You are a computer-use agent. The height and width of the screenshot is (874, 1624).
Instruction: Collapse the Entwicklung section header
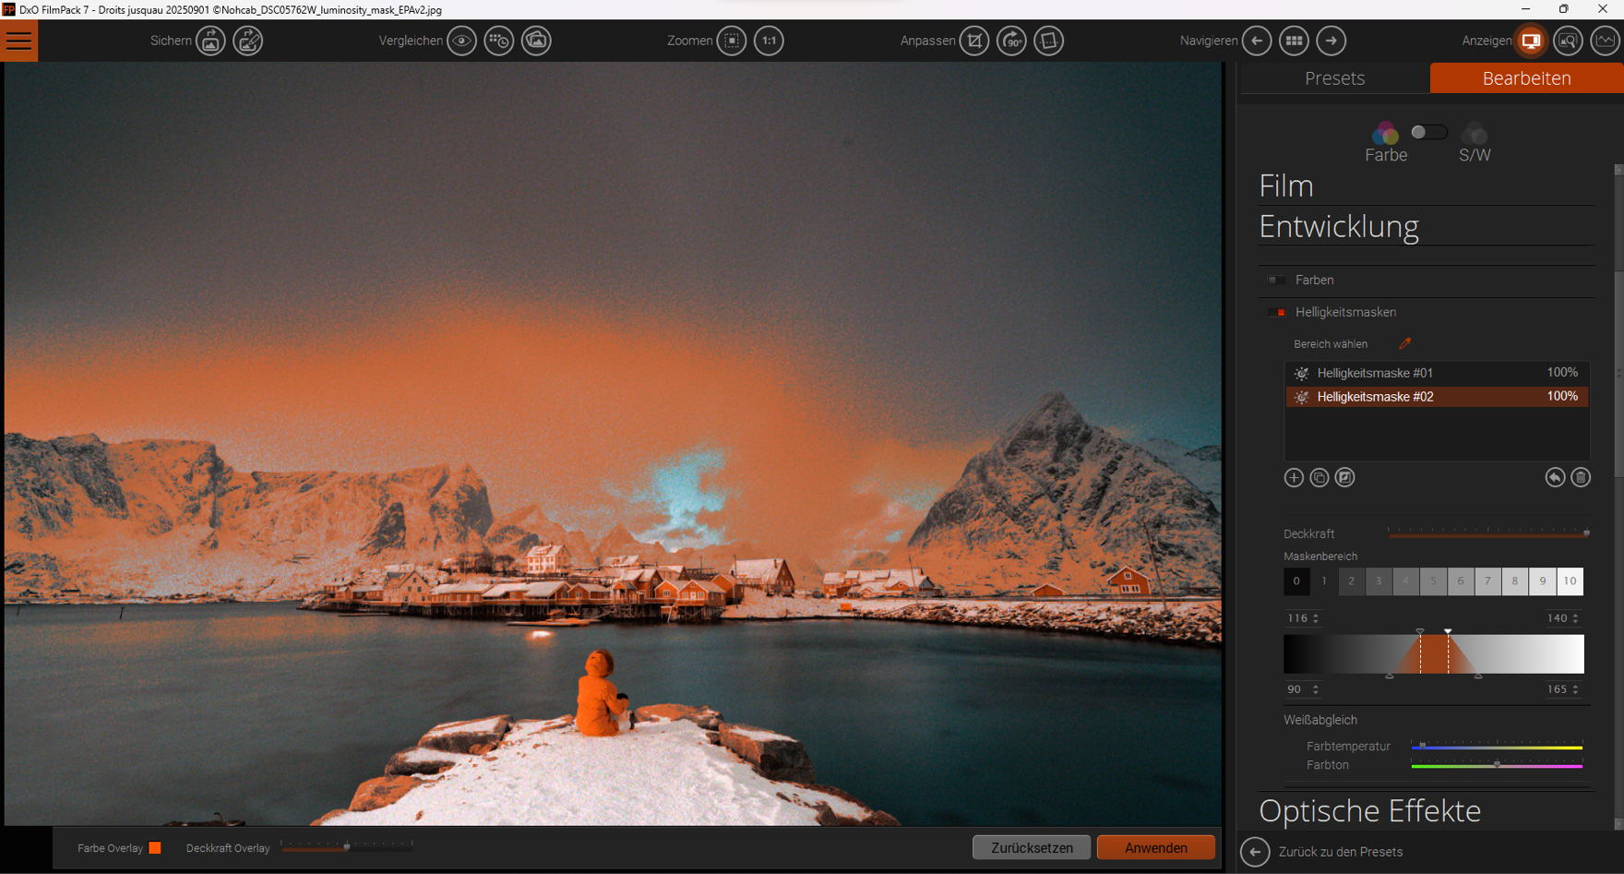pyautogui.click(x=1339, y=227)
